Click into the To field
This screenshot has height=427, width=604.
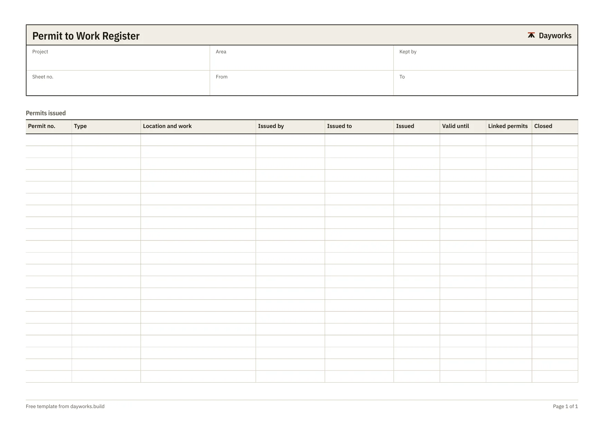tap(485, 83)
